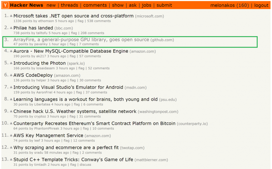Open the jobs section
This screenshot has width=272, height=169.
point(147,5)
